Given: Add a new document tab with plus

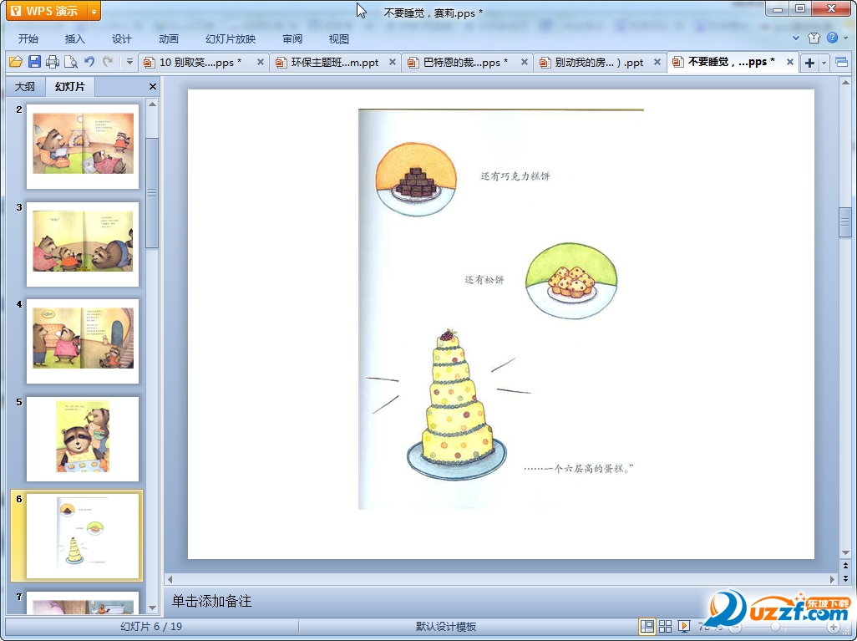Looking at the screenshot, I should (x=810, y=63).
